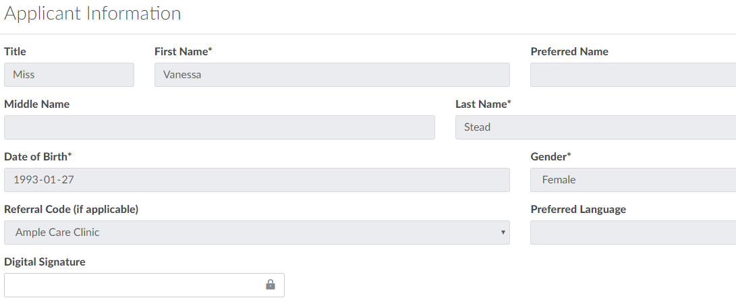Focus the Digital Signature input box
This screenshot has width=736, height=304.
click(135, 285)
